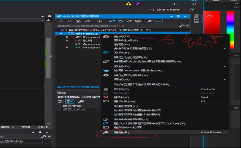Click the Solution Explorer Forward arrow

(70, 21)
